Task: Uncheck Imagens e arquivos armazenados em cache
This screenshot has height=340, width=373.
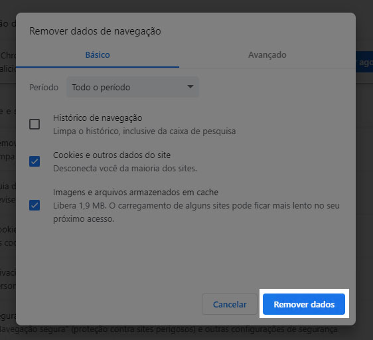Action: pos(35,205)
